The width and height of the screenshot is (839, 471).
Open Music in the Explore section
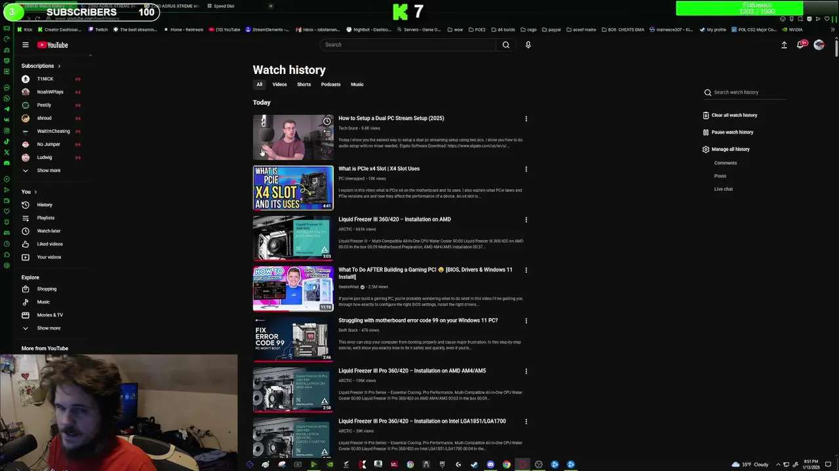[x=43, y=302]
